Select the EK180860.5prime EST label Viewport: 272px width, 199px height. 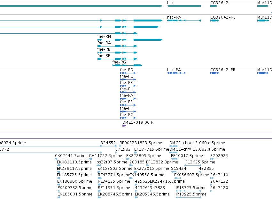[74, 181]
